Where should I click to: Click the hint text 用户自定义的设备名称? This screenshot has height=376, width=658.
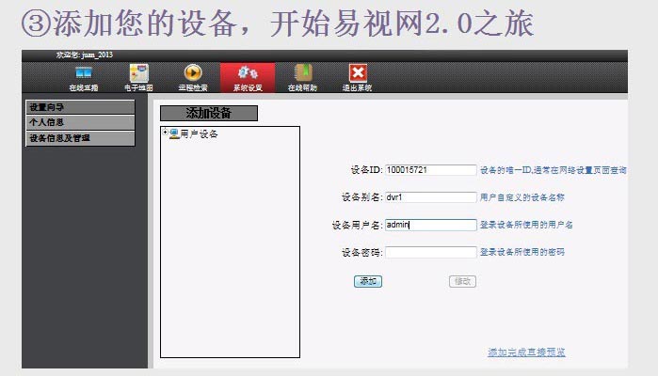click(x=522, y=197)
